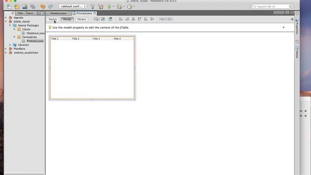Switch to Source view
Viewport: 311px width, 175px height.
tap(53, 19)
